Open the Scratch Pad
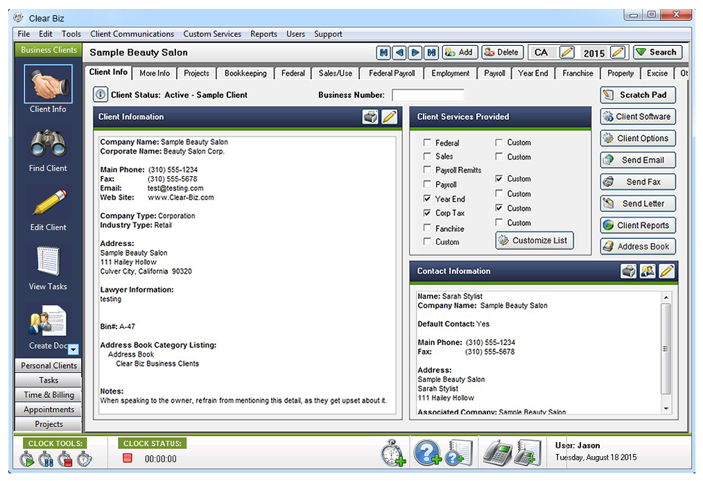The image size is (703, 481). tap(637, 95)
